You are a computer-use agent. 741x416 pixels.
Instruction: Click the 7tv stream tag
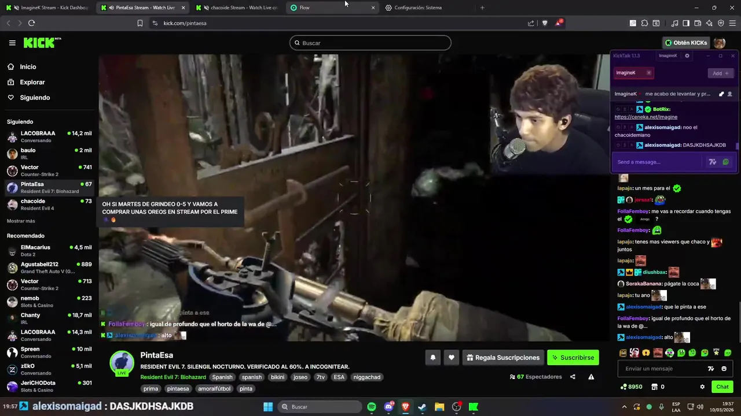[320, 377]
